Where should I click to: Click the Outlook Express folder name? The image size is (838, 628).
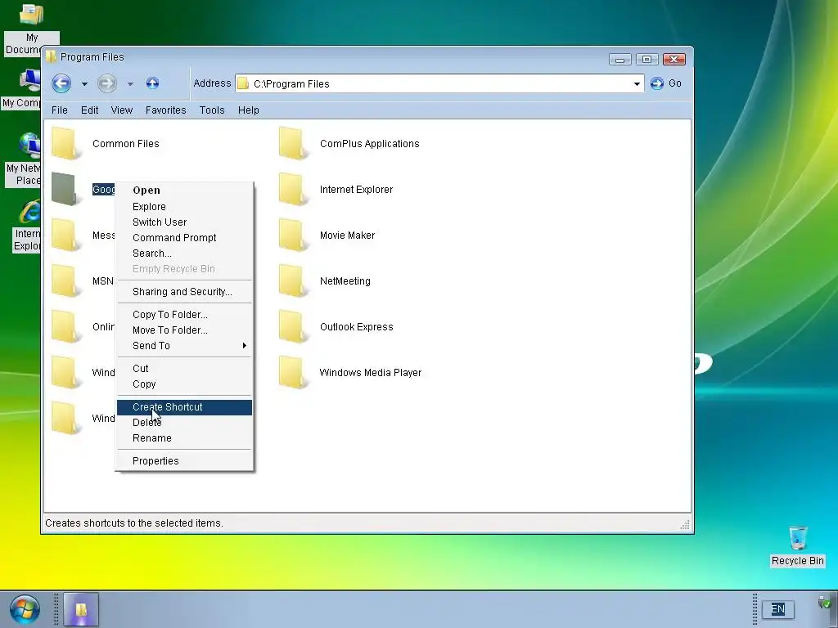pyautogui.click(x=356, y=327)
